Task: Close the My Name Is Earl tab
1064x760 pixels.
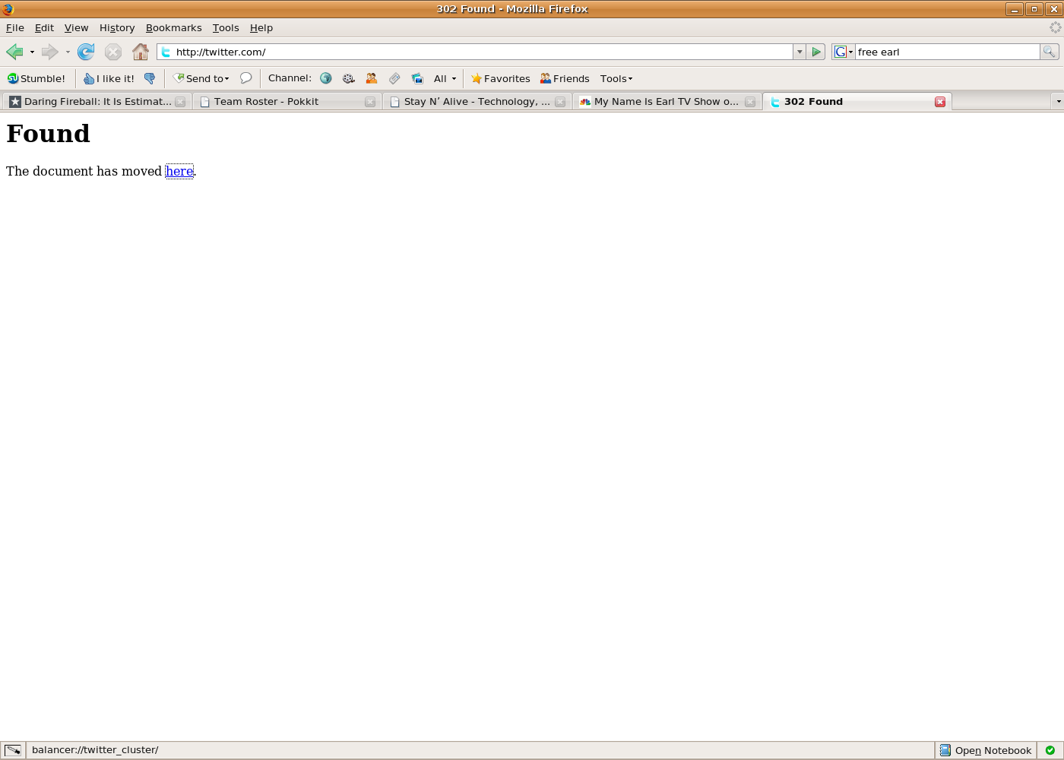Action: tap(750, 102)
